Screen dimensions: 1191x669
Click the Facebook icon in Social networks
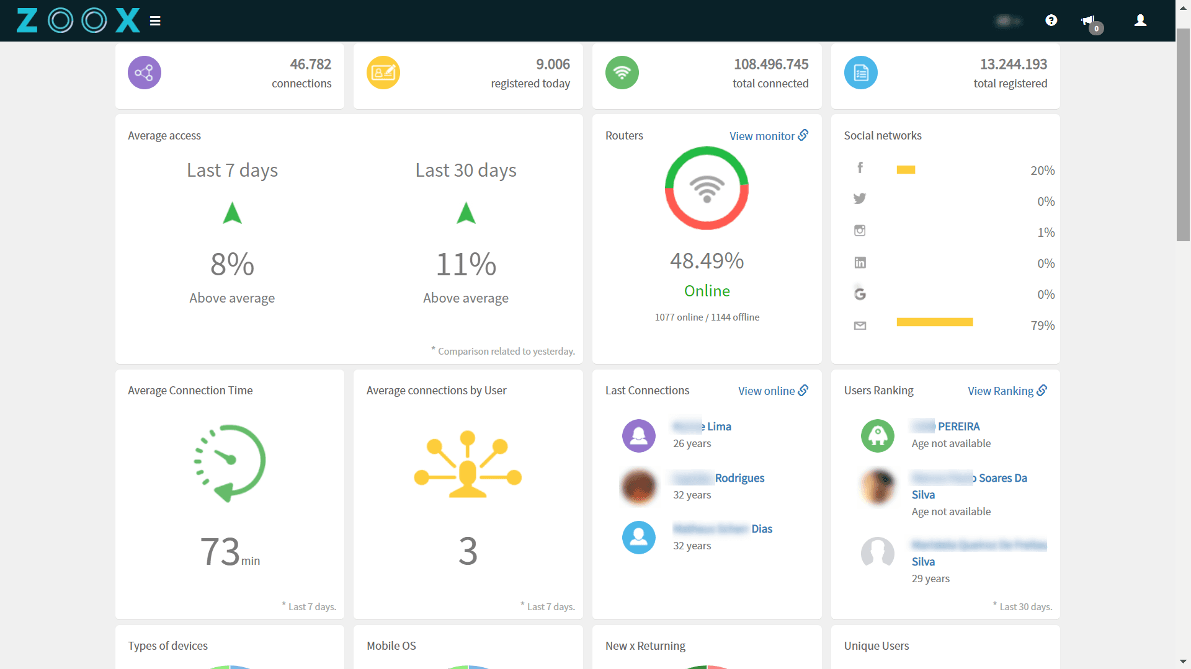(860, 167)
